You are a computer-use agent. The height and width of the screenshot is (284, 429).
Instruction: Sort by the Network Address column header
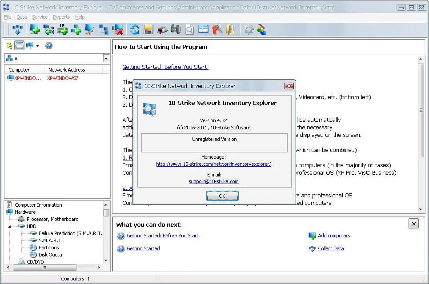pos(74,70)
